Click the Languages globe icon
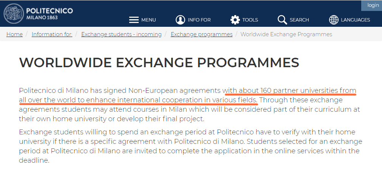 334,20
